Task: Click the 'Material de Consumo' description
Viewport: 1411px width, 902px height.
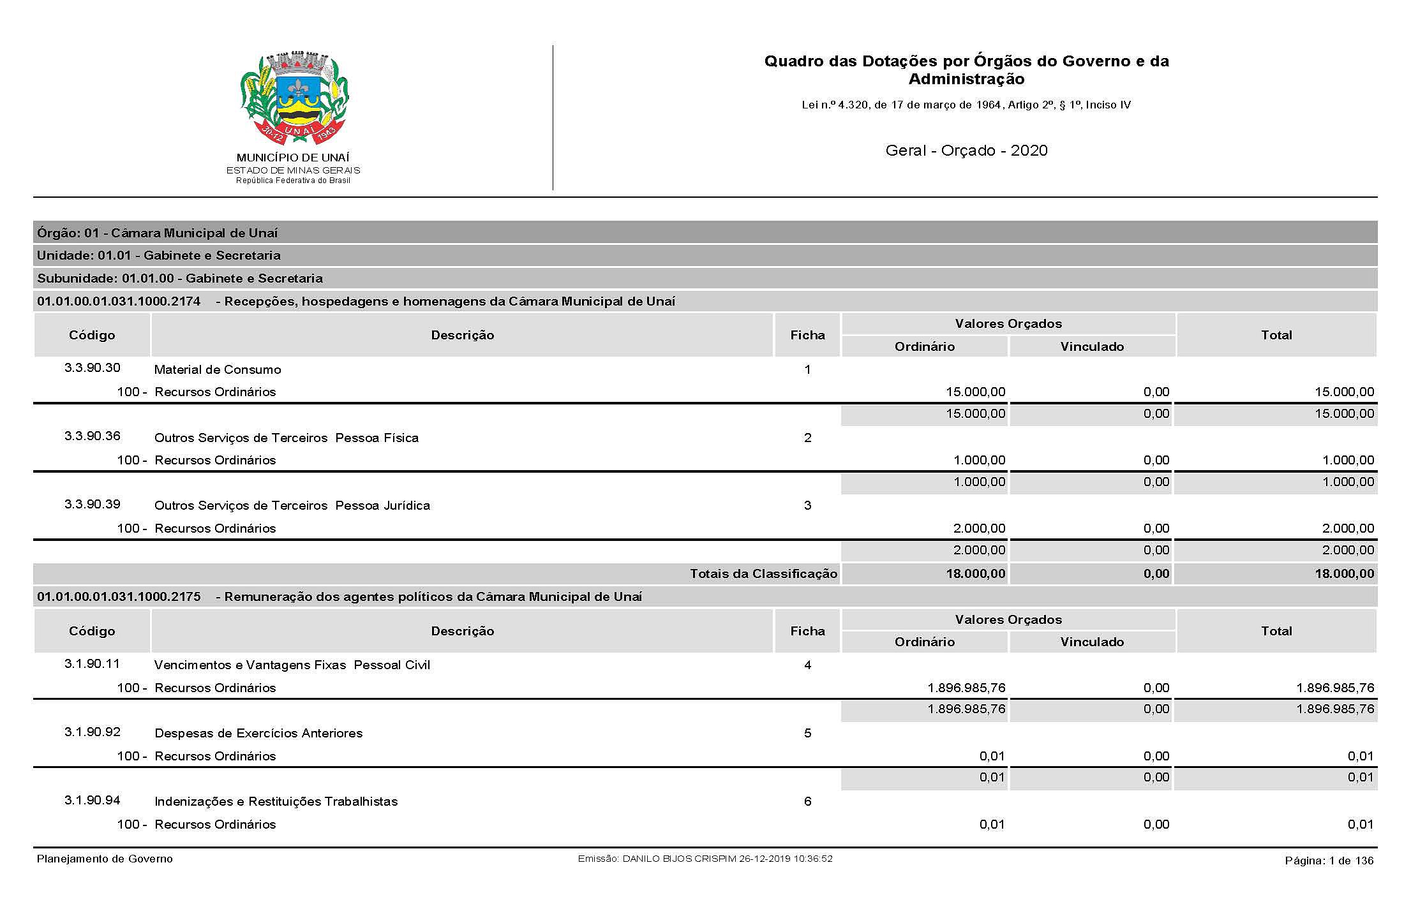Action: click(217, 369)
